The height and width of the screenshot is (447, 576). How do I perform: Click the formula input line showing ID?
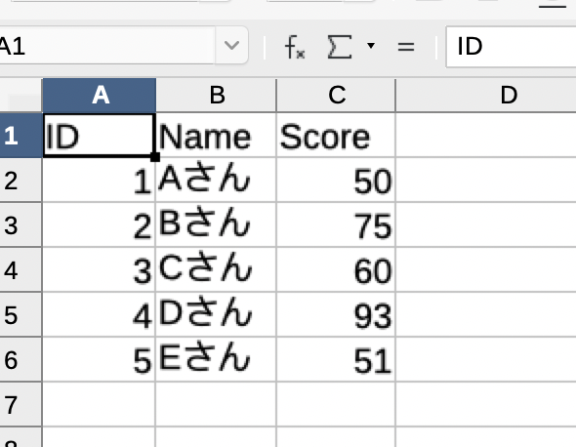point(511,47)
